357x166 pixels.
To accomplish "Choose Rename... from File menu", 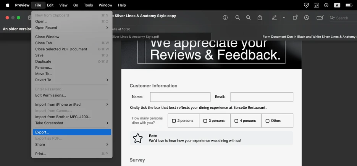I will [x=72, y=68].
